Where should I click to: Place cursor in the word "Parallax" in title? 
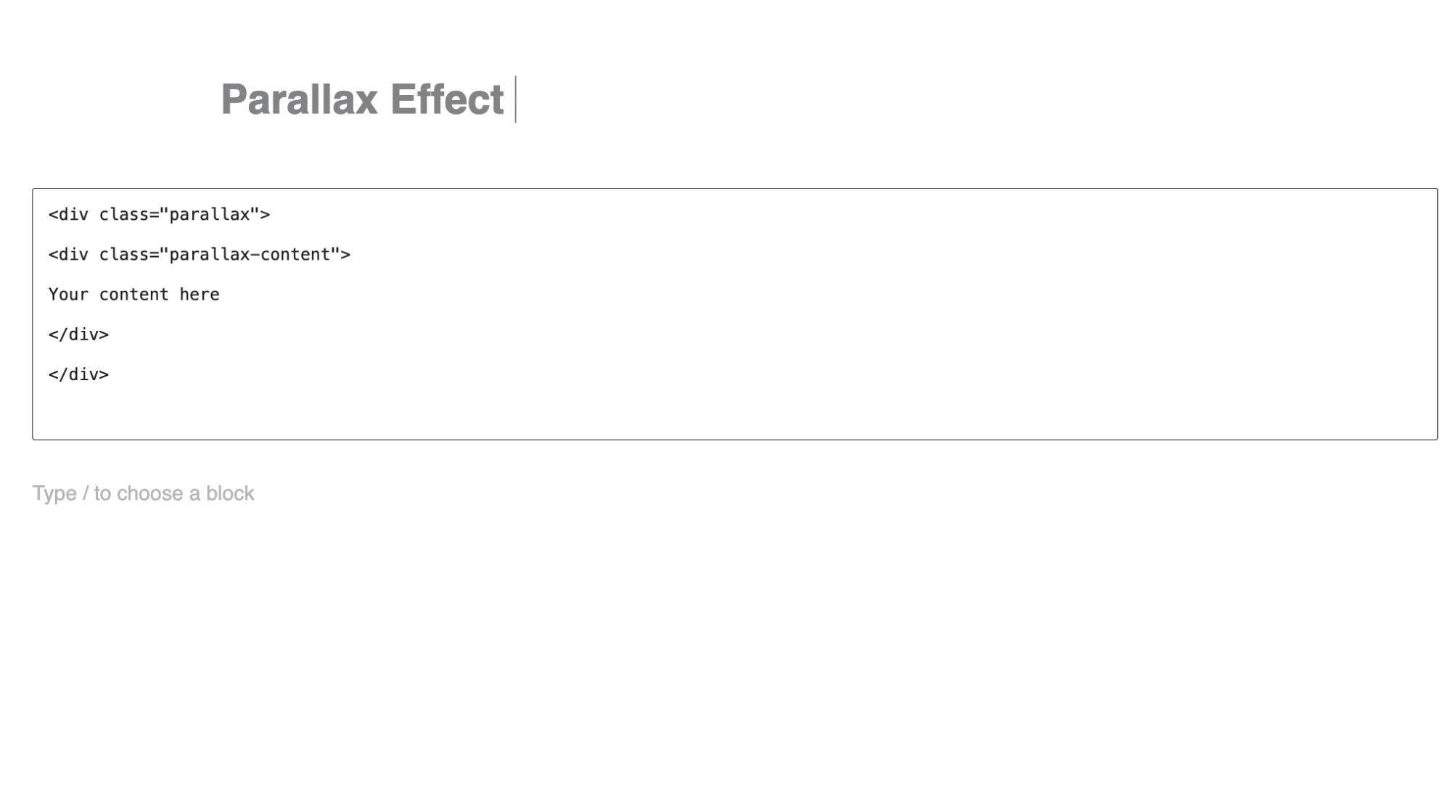coord(299,99)
